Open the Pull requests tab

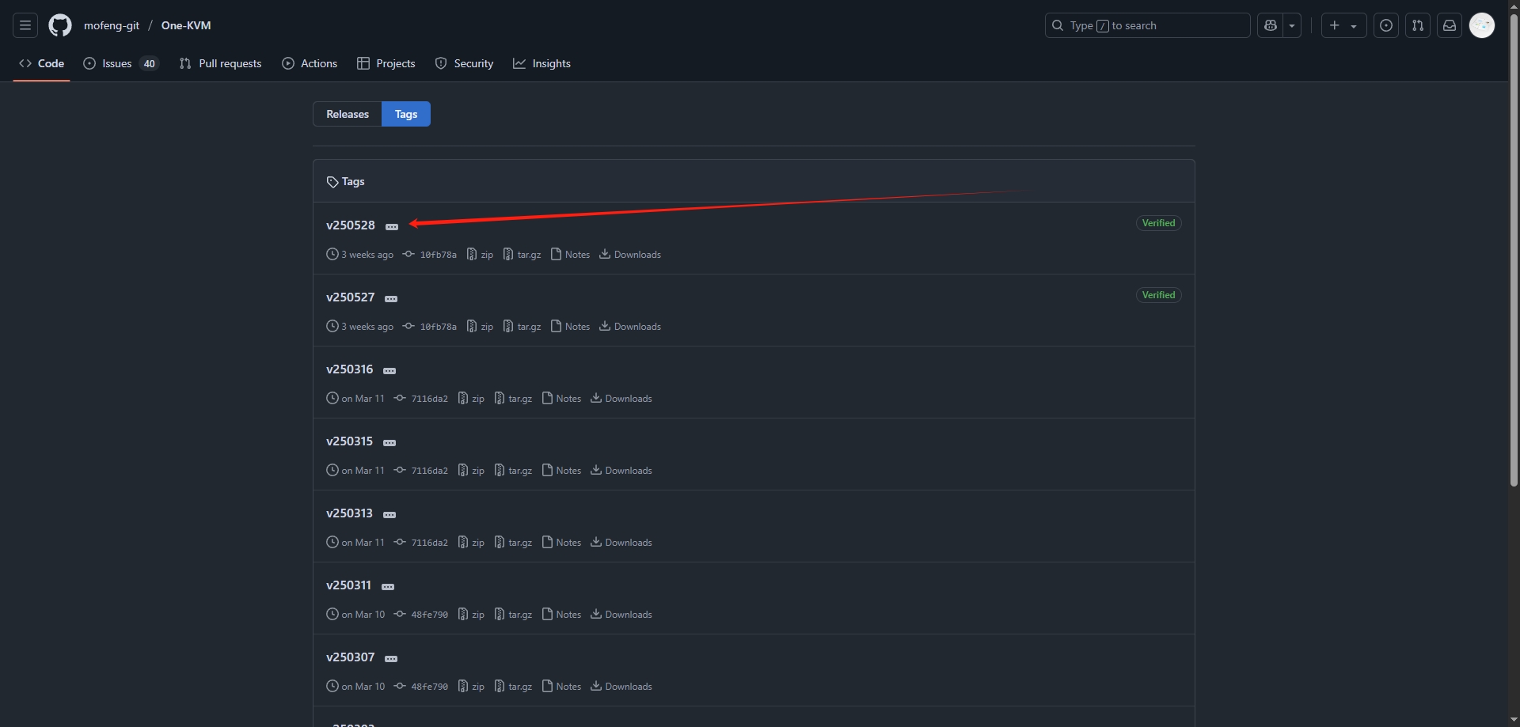click(220, 63)
